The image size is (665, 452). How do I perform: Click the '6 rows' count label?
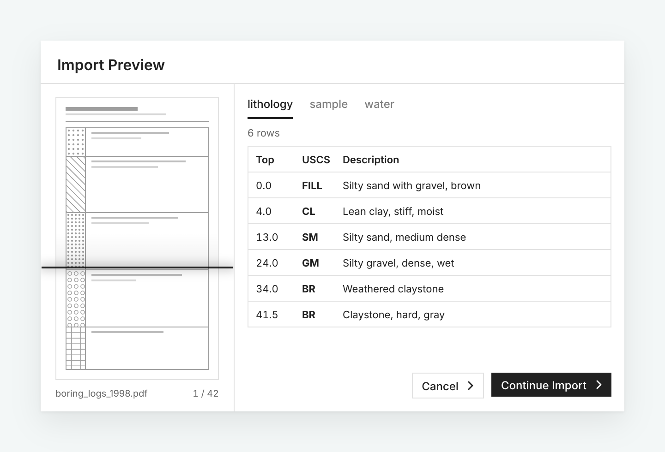click(264, 133)
